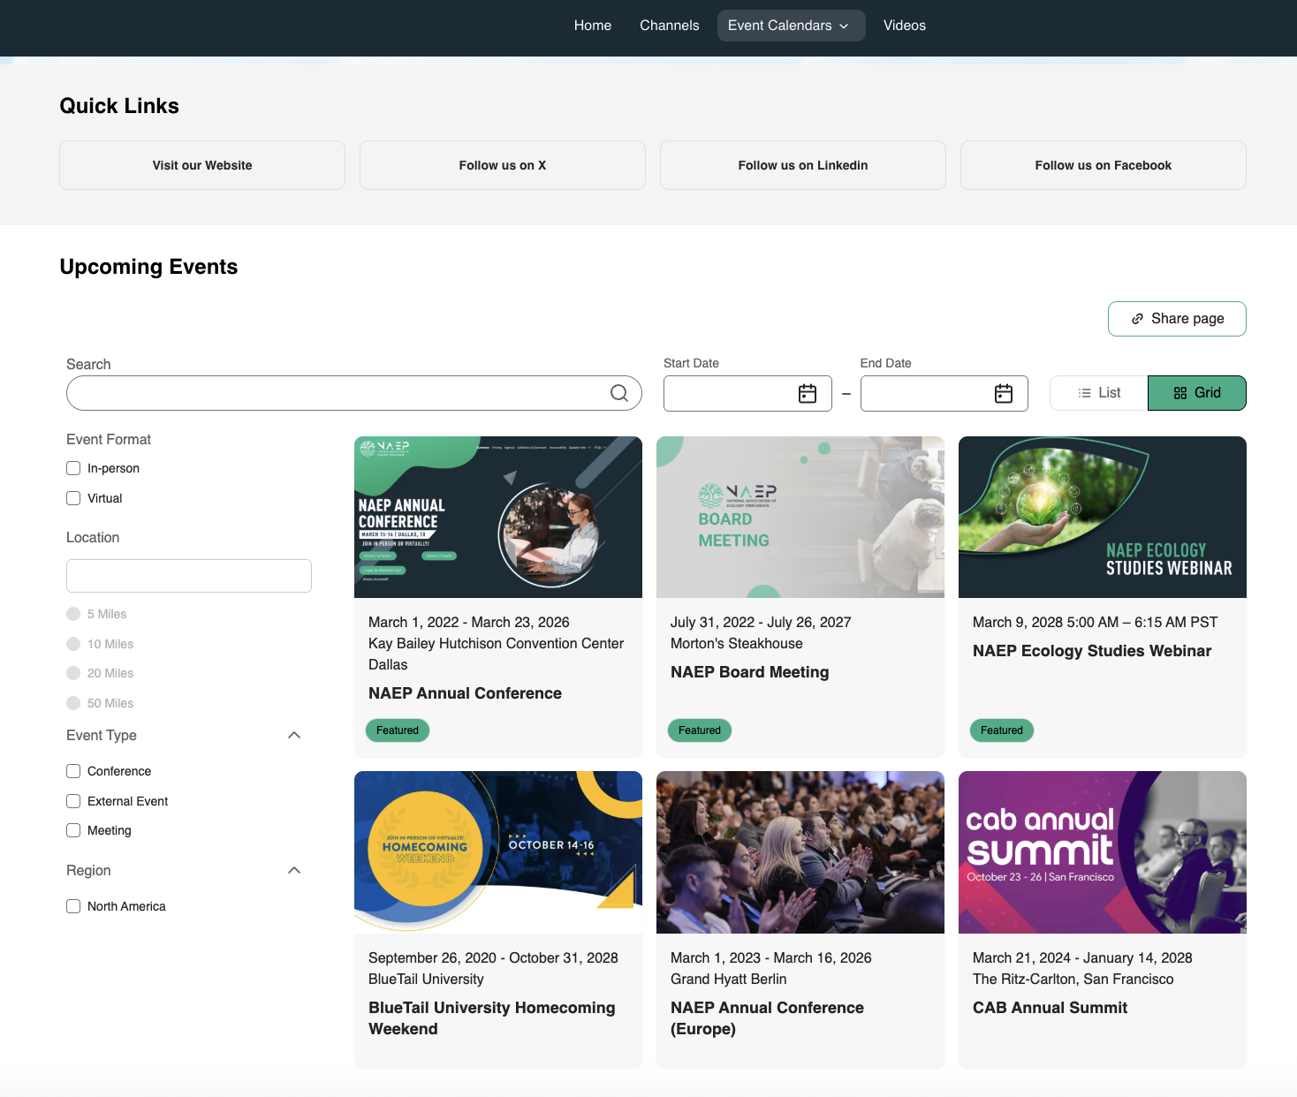Tick the North America region checkbox
The width and height of the screenshot is (1297, 1097).
pos(73,906)
